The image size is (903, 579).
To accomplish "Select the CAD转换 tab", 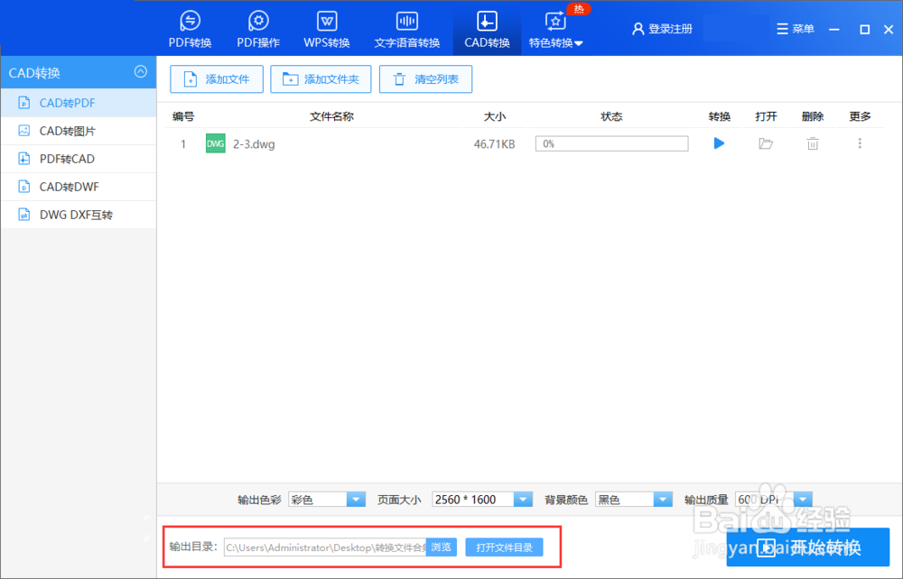I will pyautogui.click(x=487, y=29).
